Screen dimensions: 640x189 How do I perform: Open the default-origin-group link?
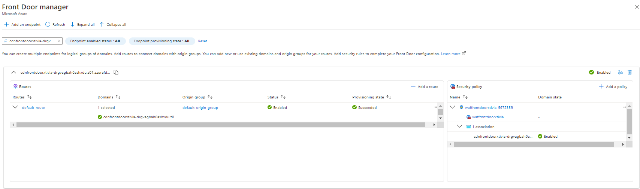tap(200, 108)
